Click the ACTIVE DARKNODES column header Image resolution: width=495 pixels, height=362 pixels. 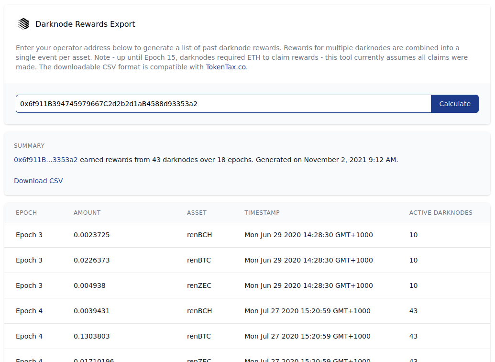pyautogui.click(x=440, y=213)
